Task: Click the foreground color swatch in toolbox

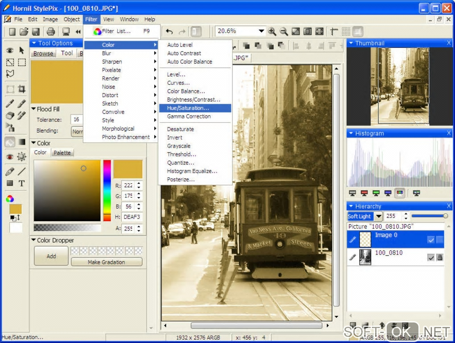Action: click(15, 209)
